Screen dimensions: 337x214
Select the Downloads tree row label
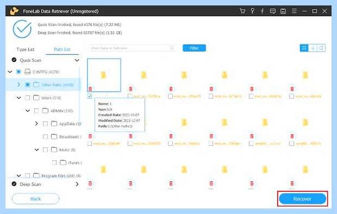70,137
